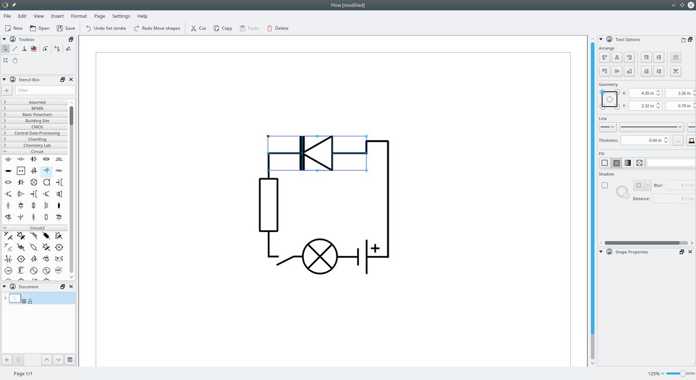Screen dimensions: 696x380
Task: Select the text tool in the Toolbox
Action: (x=56, y=49)
